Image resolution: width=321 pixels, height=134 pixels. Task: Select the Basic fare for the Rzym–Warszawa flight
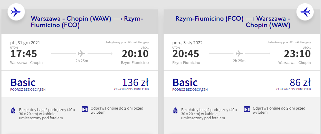(185, 82)
